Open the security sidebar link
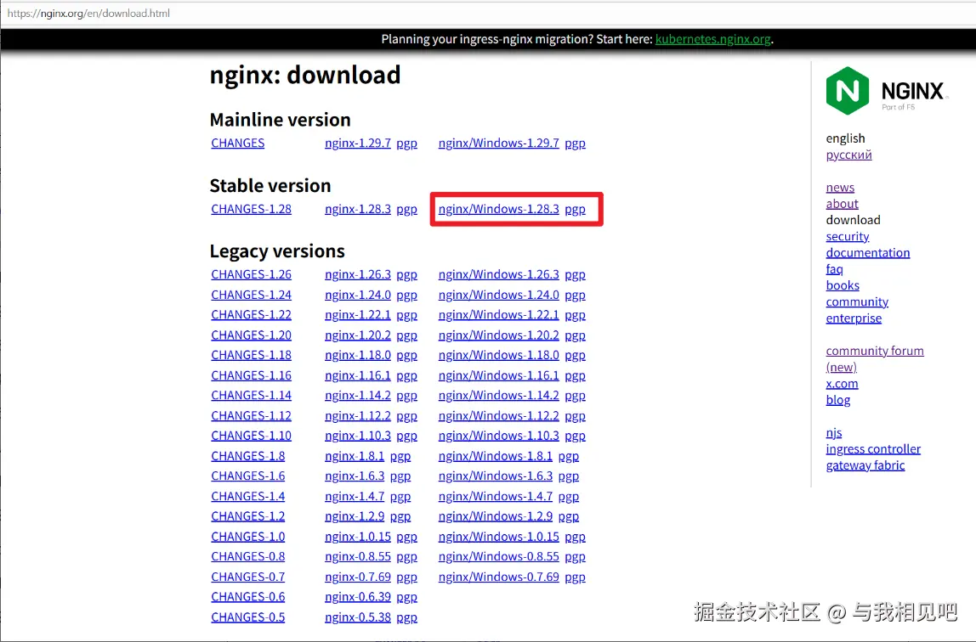976x642 pixels. (847, 236)
